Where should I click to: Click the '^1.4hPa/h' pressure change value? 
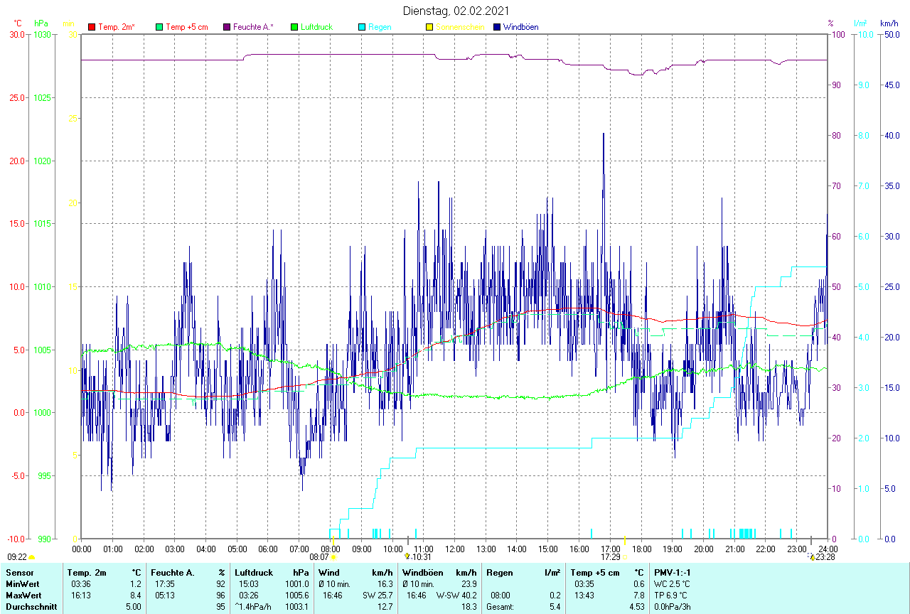click(253, 607)
